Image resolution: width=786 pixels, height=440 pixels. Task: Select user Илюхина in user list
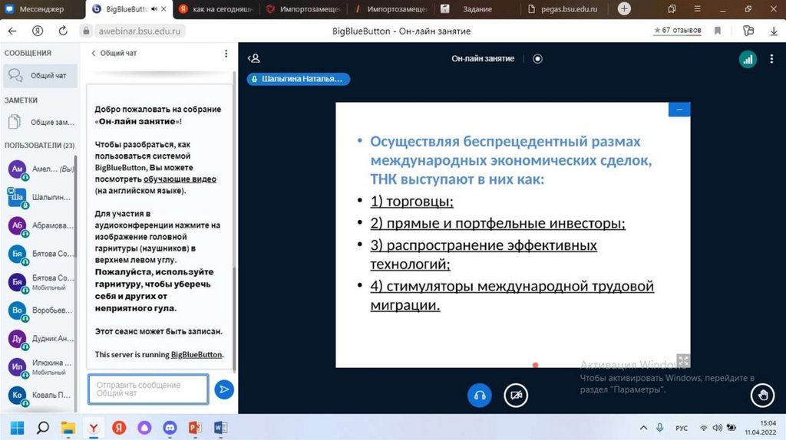40,367
